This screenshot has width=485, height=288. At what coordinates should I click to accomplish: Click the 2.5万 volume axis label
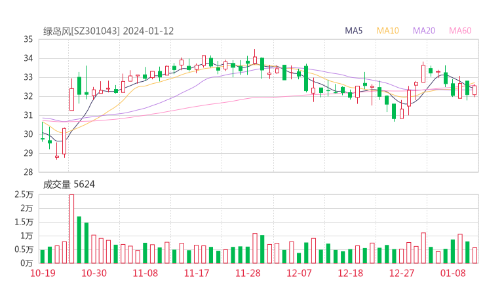[x=24, y=194]
